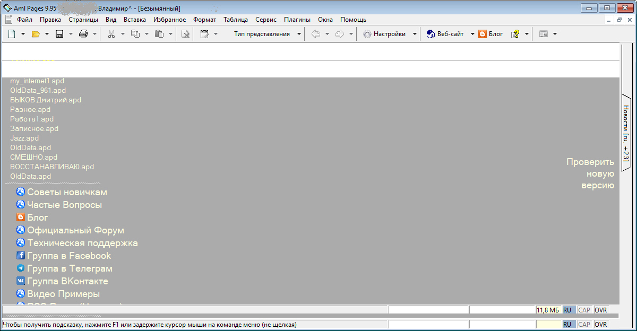This screenshot has height=331, width=637.
Task: Open the Советы новичкам link
Action: pyautogui.click(x=67, y=192)
